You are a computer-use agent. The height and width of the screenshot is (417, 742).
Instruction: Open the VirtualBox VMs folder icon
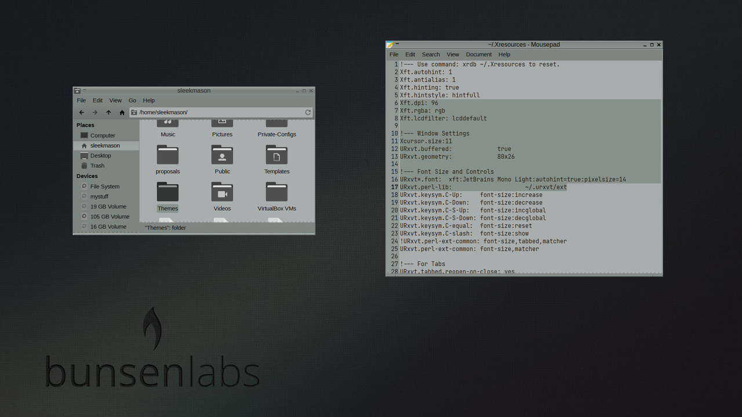277,192
